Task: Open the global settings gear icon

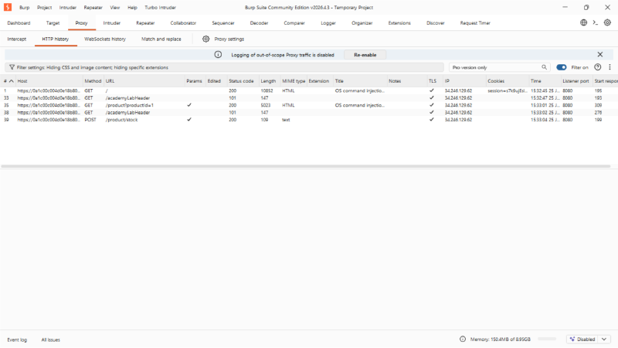Action: 607,22
